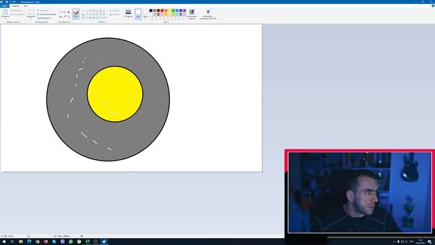Click the webcam overlay video
Viewport: 435px width, 245px height.
[360, 192]
